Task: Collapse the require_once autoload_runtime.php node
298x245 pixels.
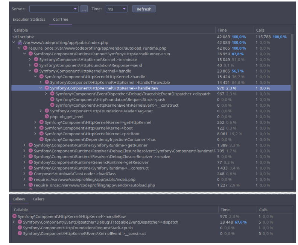Action: coord(19,48)
